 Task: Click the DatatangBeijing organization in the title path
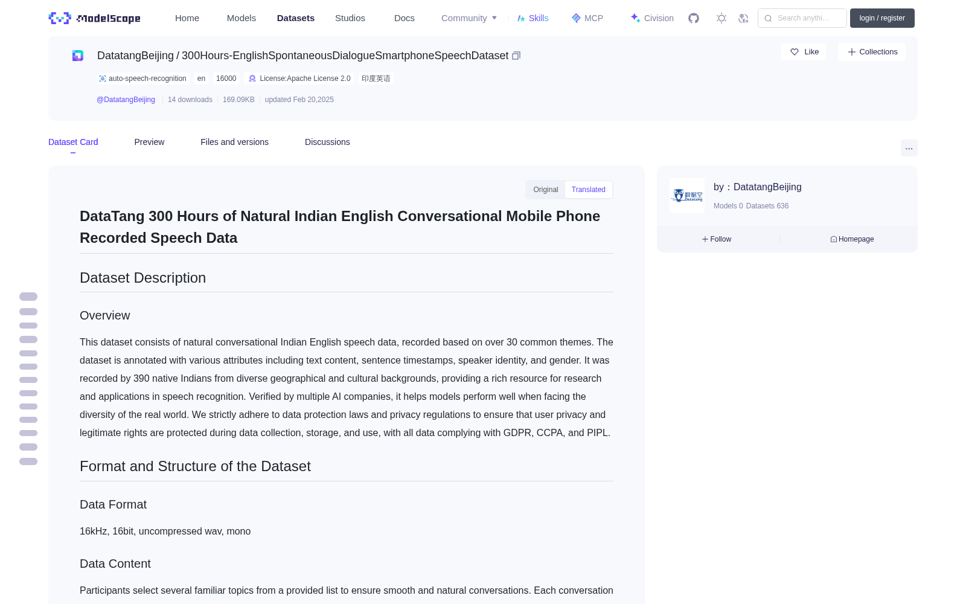click(x=135, y=56)
